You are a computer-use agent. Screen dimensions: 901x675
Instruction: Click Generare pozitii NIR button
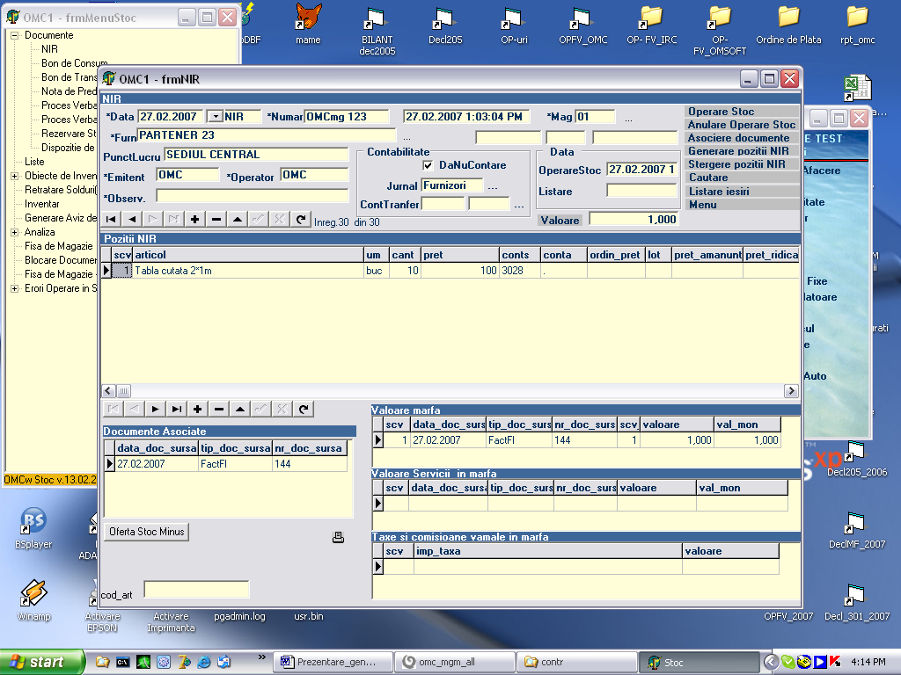743,151
